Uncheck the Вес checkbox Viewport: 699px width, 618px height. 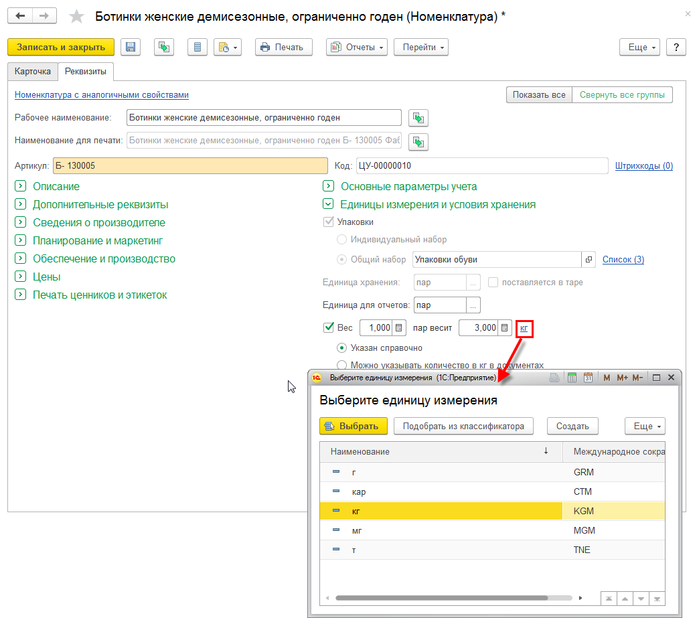[x=329, y=328]
